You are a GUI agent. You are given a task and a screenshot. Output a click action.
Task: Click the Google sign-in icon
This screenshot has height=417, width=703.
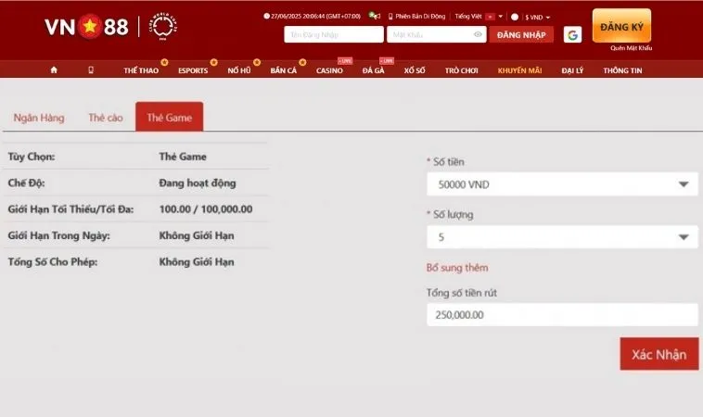click(572, 35)
